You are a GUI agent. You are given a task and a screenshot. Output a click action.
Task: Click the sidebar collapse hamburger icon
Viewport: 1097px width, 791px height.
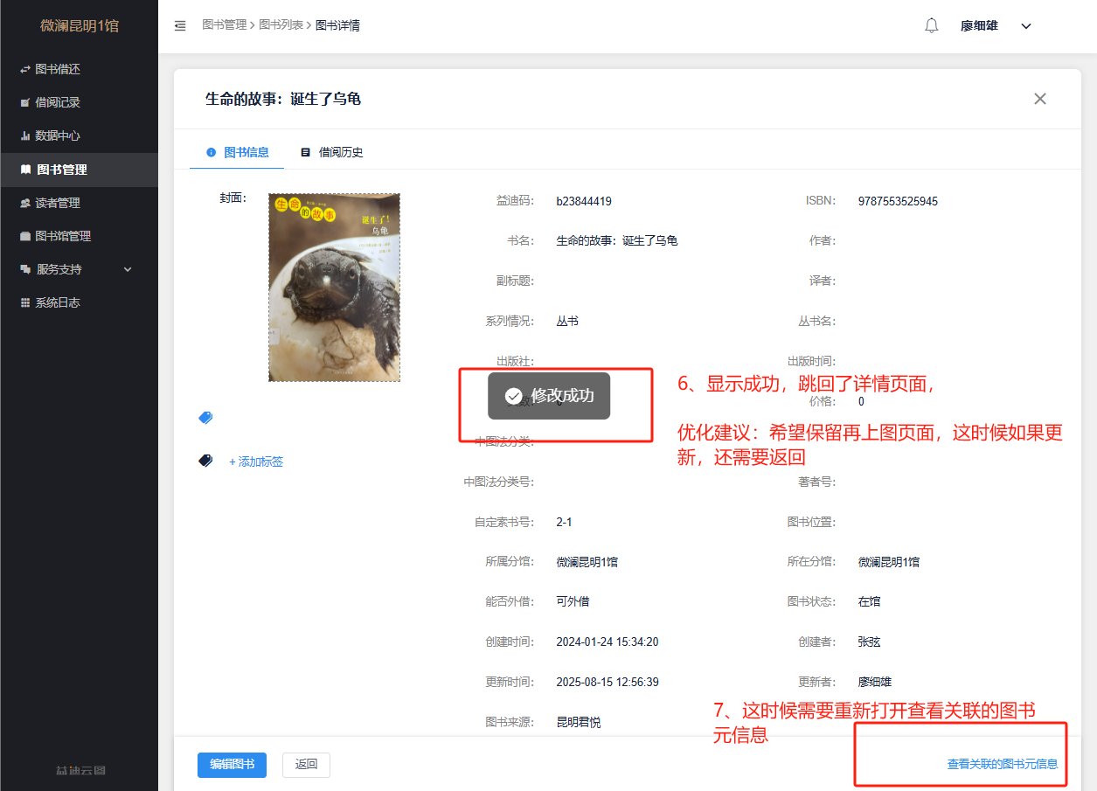click(180, 25)
